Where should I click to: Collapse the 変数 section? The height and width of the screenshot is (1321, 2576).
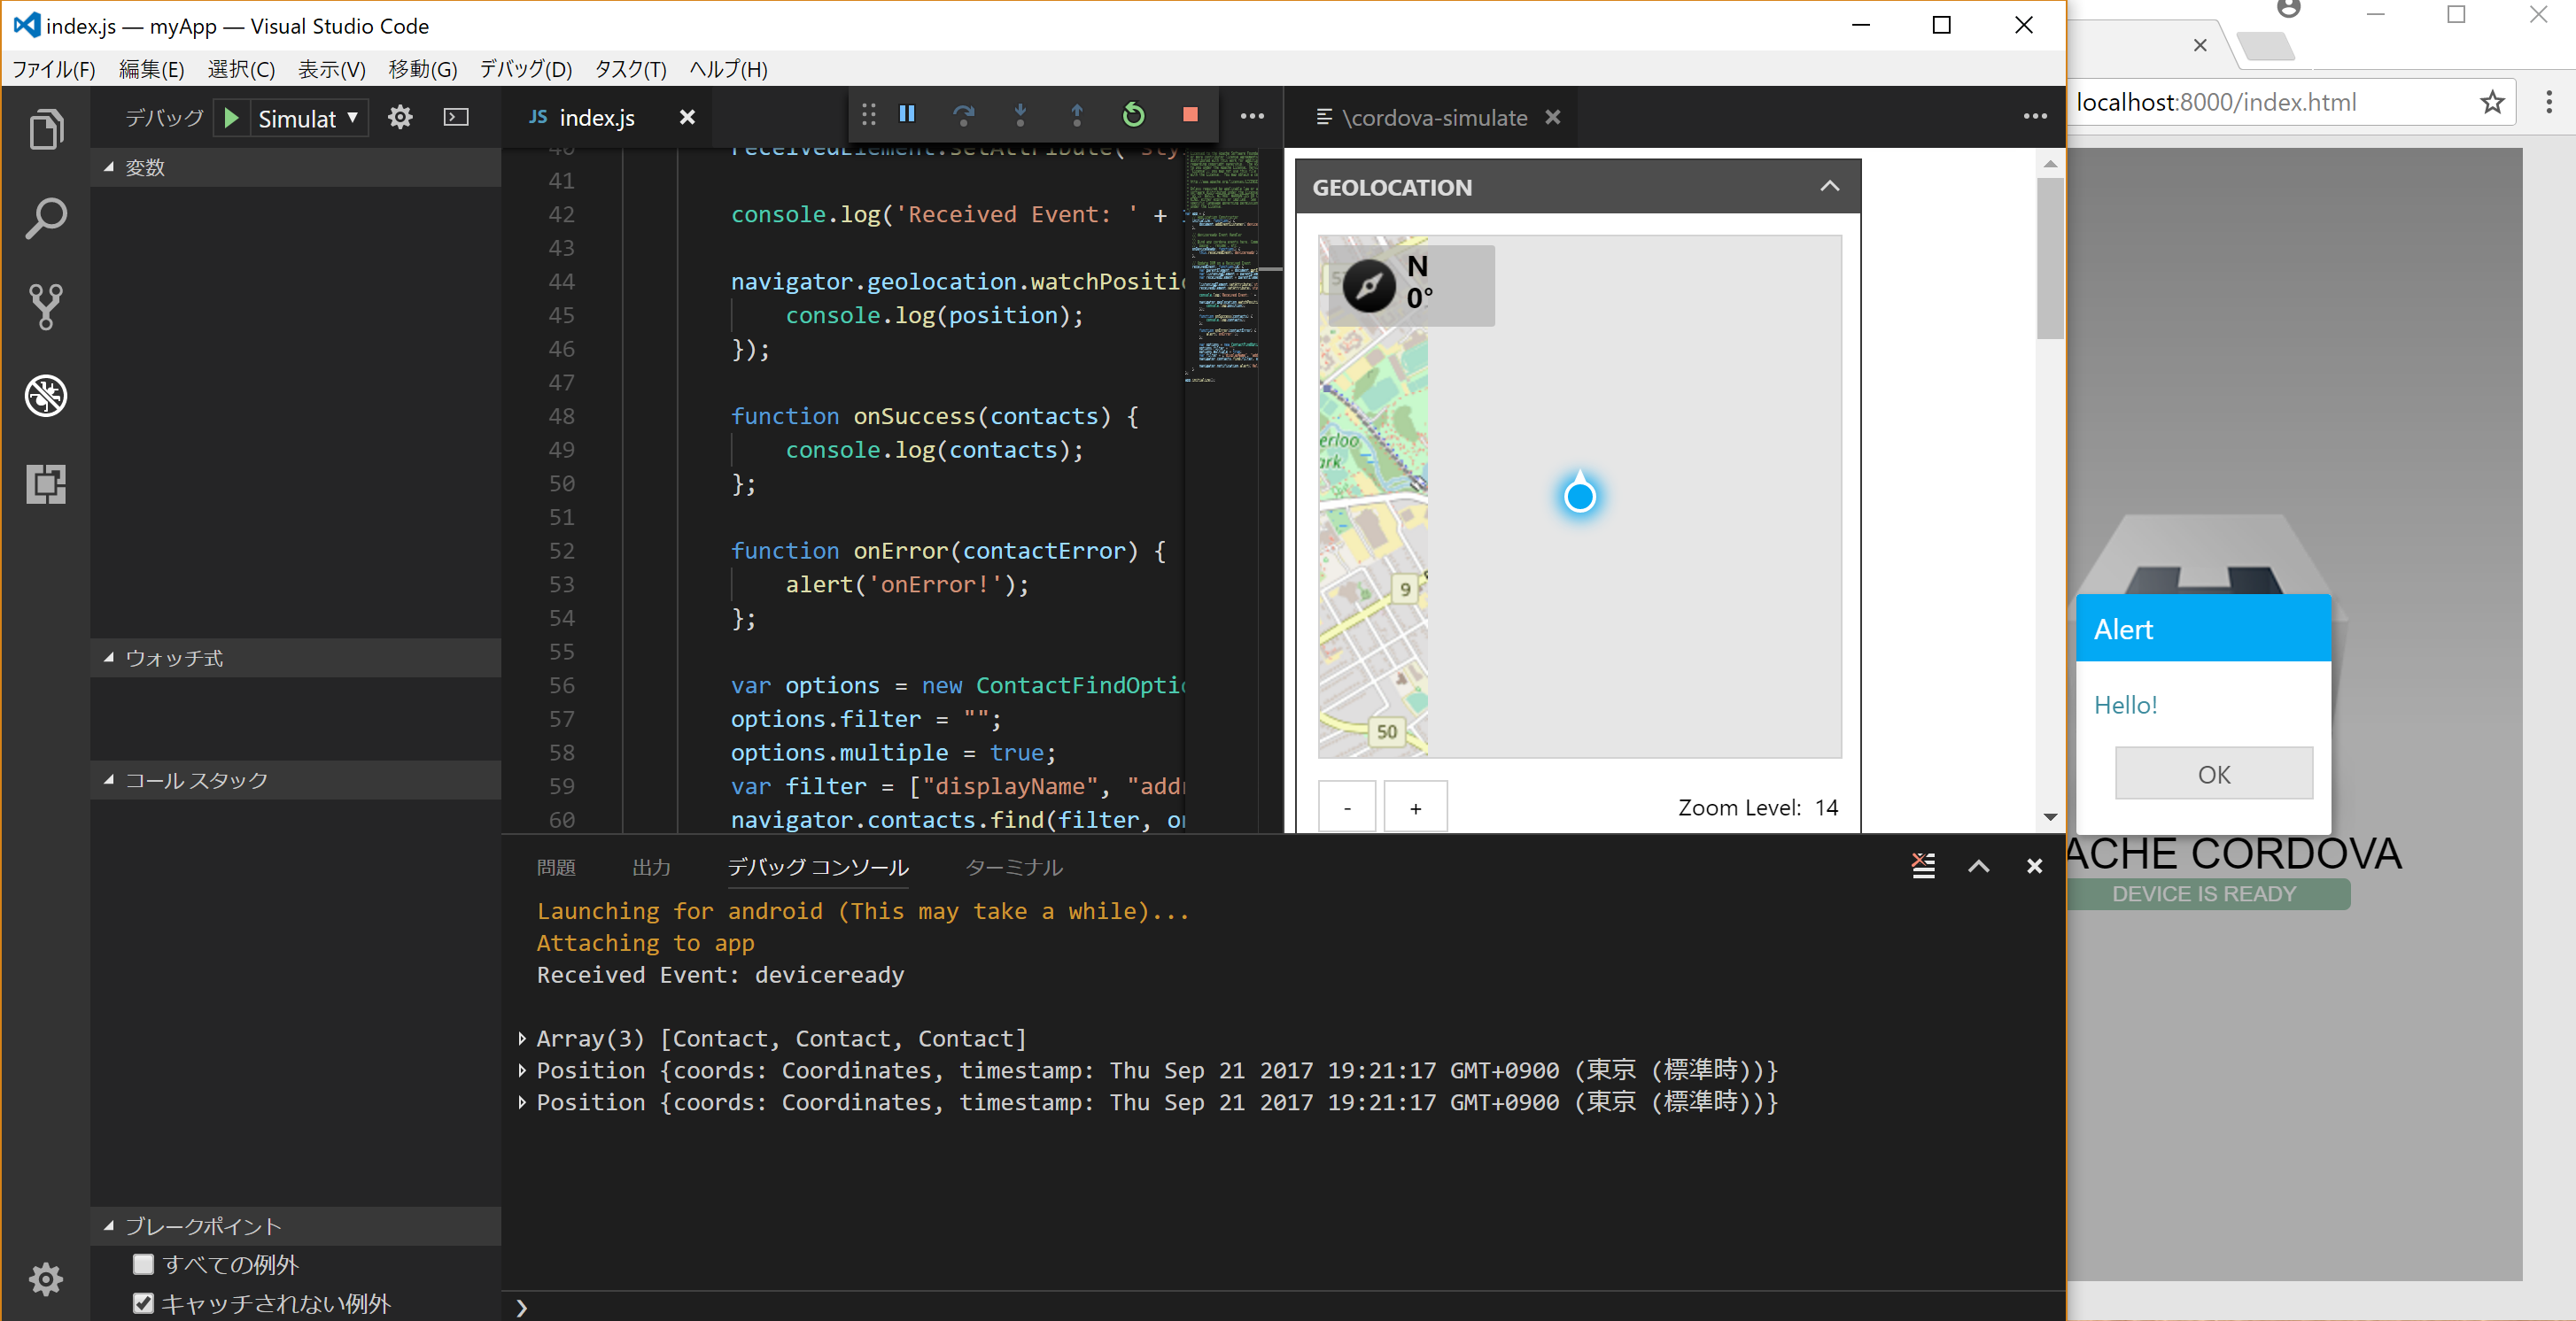(108, 166)
